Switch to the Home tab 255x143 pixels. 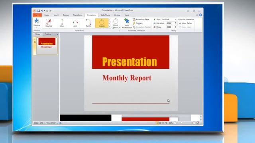point(47,15)
